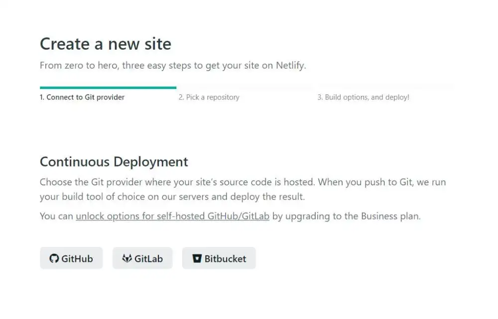This screenshot has width=498, height=319.
Task: Connect with GitHub provider
Action: click(71, 258)
